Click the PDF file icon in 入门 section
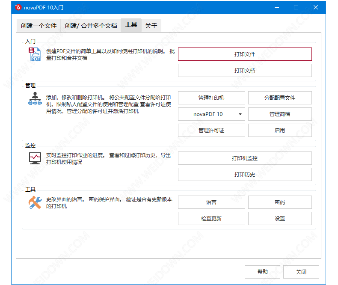This screenshot has width=338, height=285. tap(35, 54)
